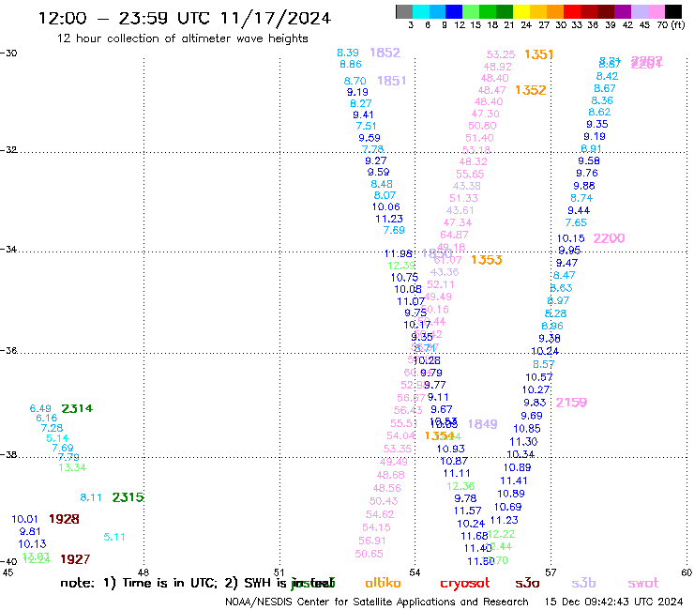This screenshot has width=694, height=610.
Task: Click the 10.01 reading beside 1928
Action: [24, 519]
